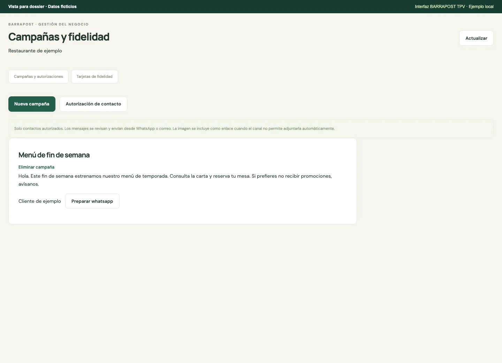Click the Campañas y fidelidad page title
The image size is (502, 363).
click(x=59, y=37)
